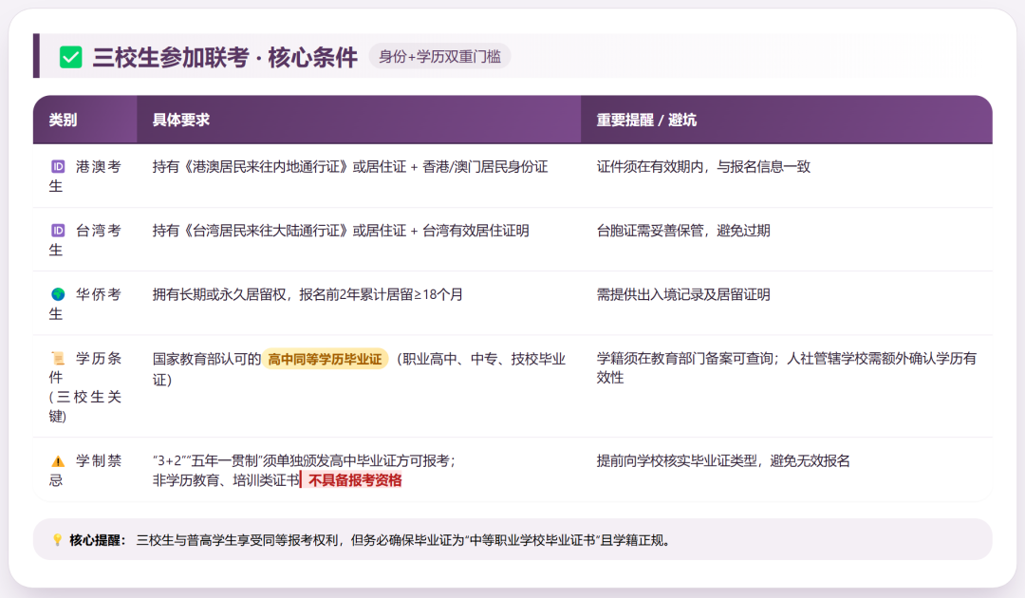Click the 重要提醒 / 避坑 column header
The width and height of the screenshot is (1025, 598).
646,121
